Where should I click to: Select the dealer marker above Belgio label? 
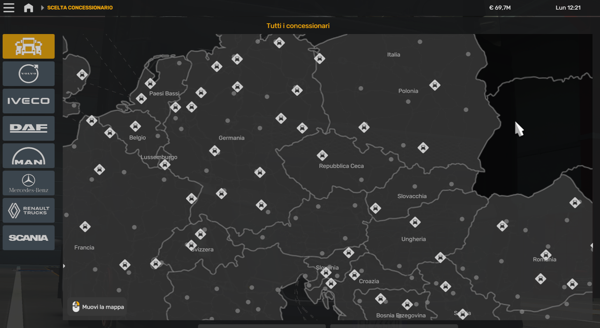pyautogui.click(x=135, y=126)
